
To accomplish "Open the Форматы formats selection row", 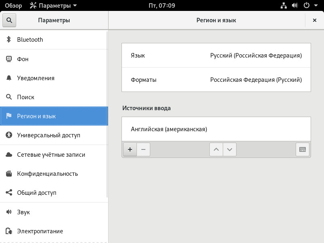I will point(216,80).
